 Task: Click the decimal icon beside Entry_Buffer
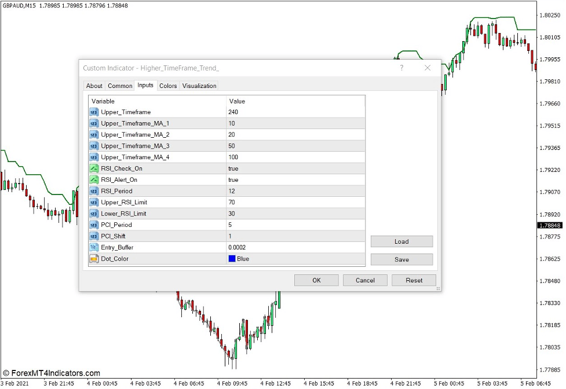[x=94, y=247]
